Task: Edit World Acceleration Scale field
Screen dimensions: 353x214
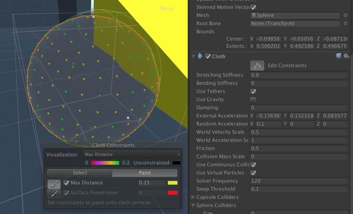Action: coord(299,140)
